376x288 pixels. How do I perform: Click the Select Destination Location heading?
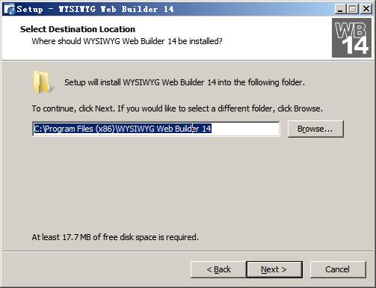pos(78,29)
